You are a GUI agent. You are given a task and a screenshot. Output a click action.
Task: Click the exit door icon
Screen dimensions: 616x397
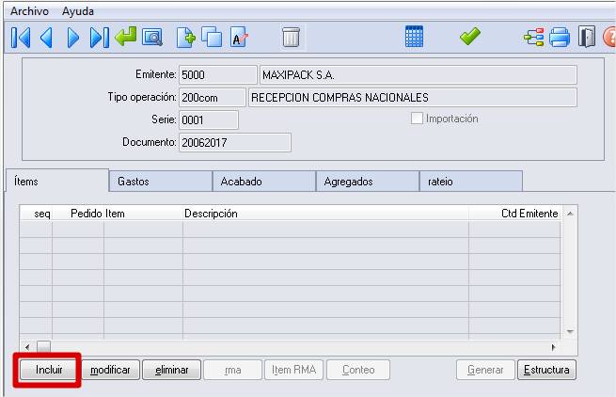(x=587, y=37)
